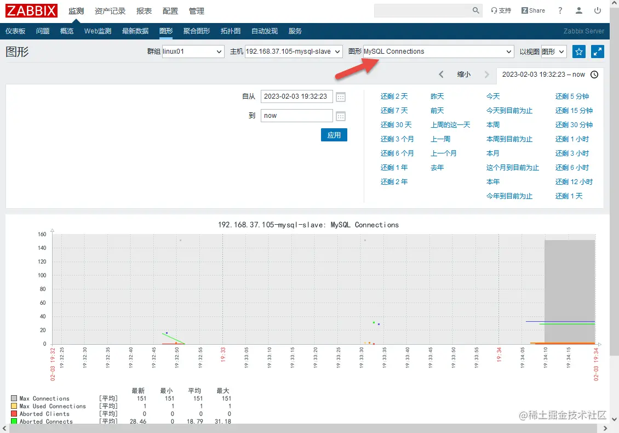Switch to Web监测 submenu tab
Image resolution: width=619 pixels, height=433 pixels.
coord(98,31)
